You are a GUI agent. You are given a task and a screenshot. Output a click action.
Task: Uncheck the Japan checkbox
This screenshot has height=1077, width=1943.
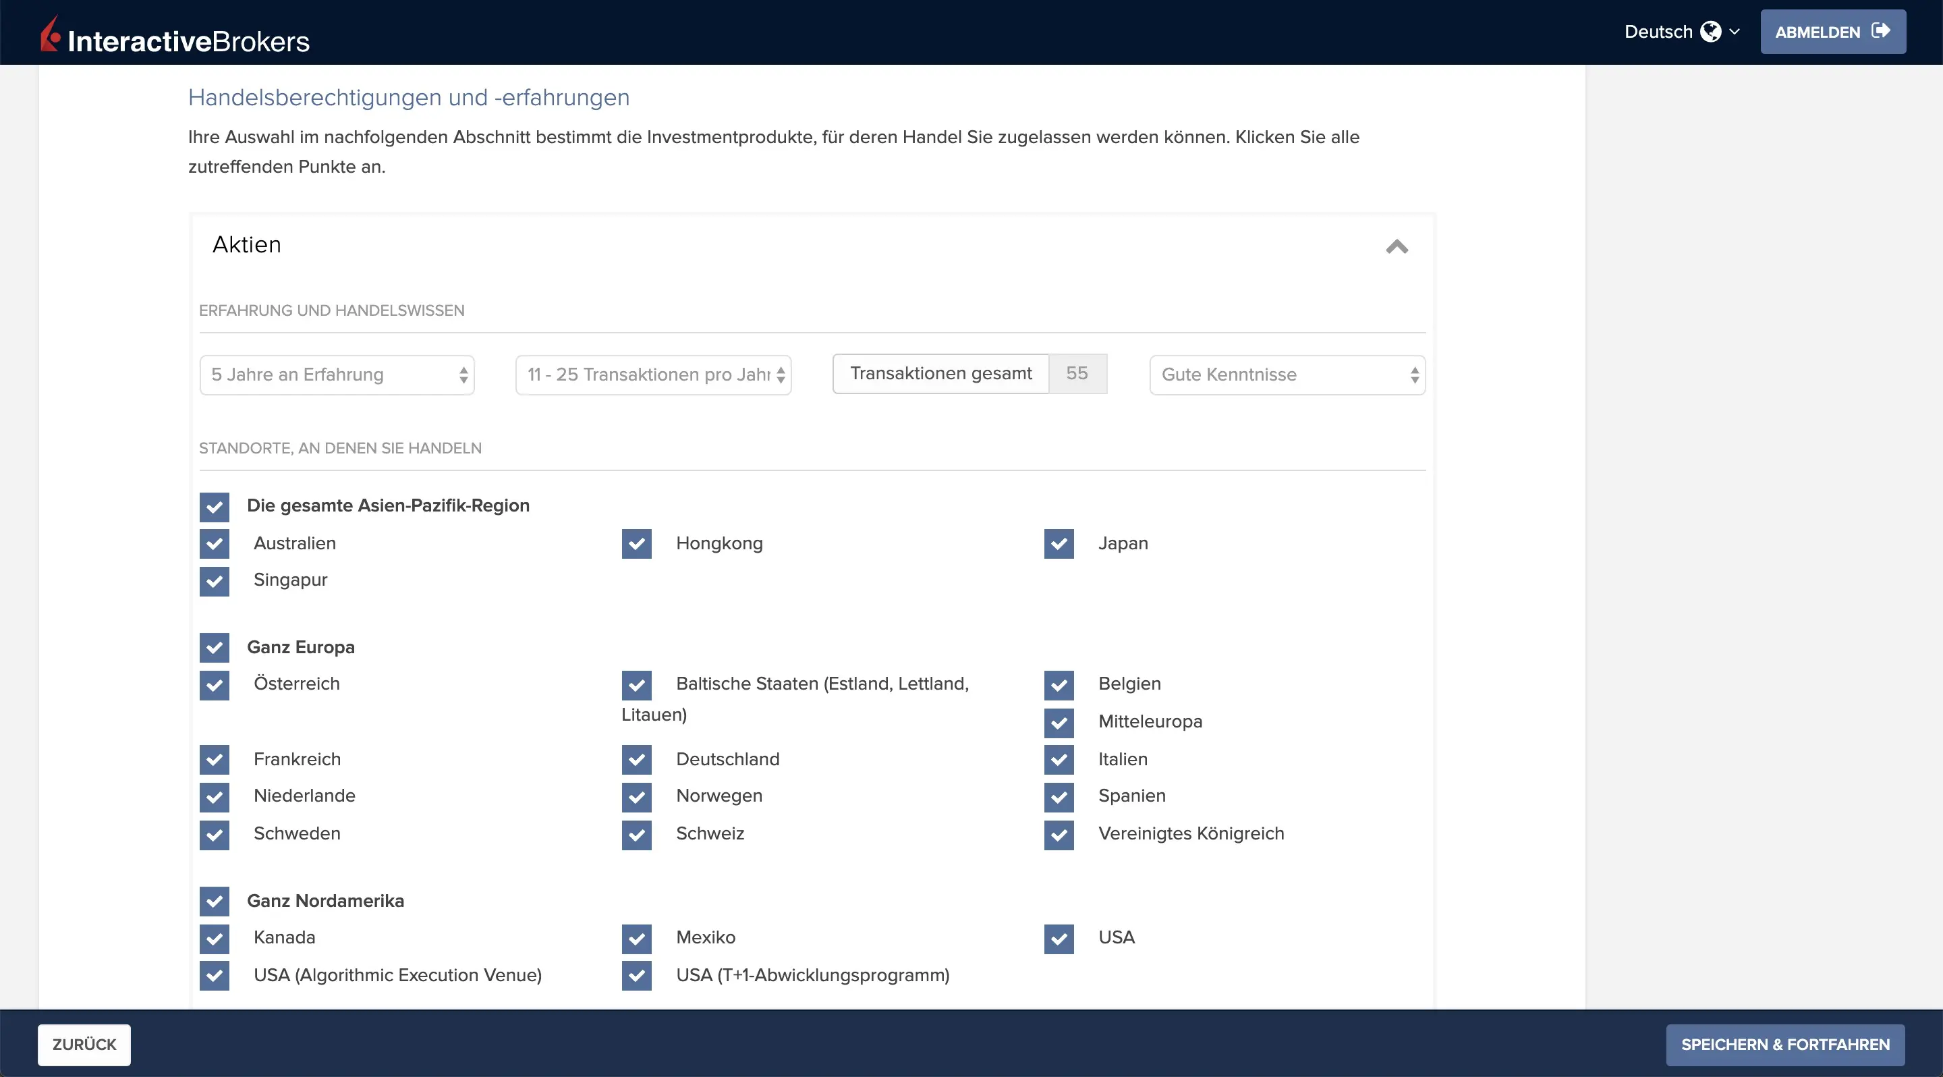(1059, 544)
